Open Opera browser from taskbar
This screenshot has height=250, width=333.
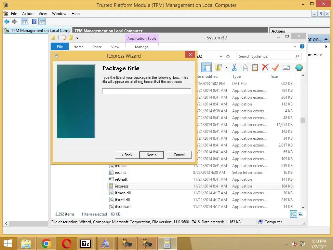coord(66,243)
